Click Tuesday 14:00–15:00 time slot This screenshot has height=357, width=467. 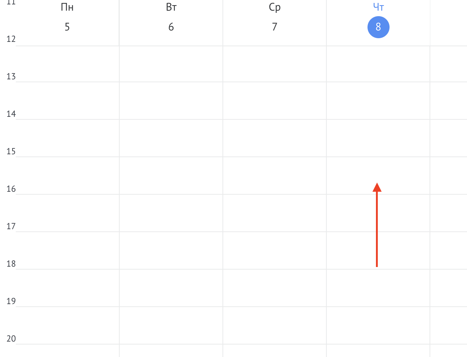[x=171, y=138]
